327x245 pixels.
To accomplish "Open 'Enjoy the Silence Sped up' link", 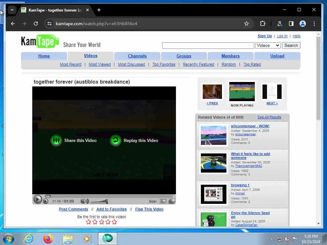I will pyautogui.click(x=250, y=215).
